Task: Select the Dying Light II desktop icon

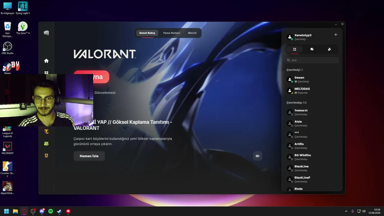Action: (x=23, y=8)
